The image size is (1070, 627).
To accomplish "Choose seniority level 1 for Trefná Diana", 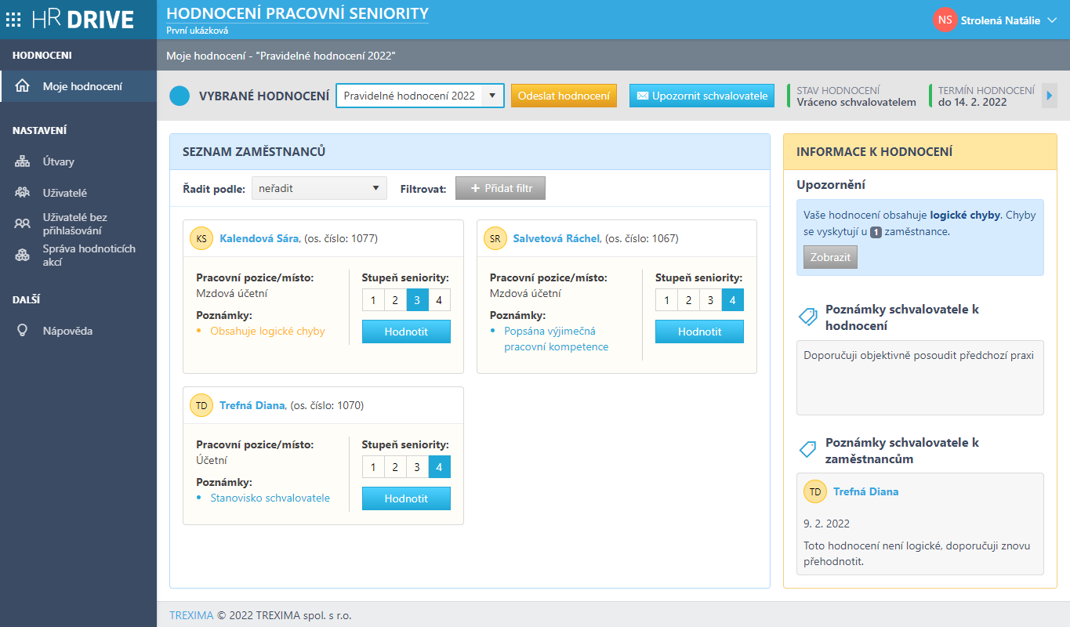I will point(373,467).
